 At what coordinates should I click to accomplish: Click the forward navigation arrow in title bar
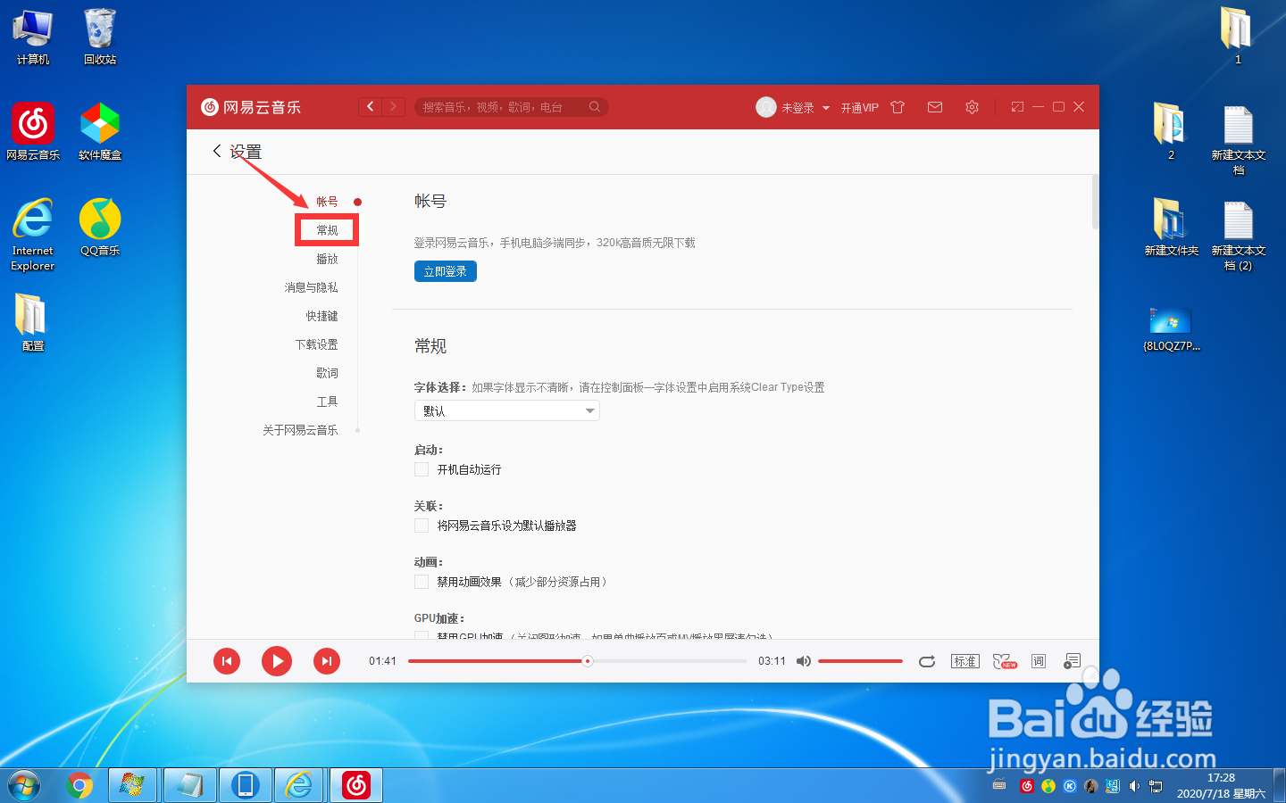[x=394, y=107]
